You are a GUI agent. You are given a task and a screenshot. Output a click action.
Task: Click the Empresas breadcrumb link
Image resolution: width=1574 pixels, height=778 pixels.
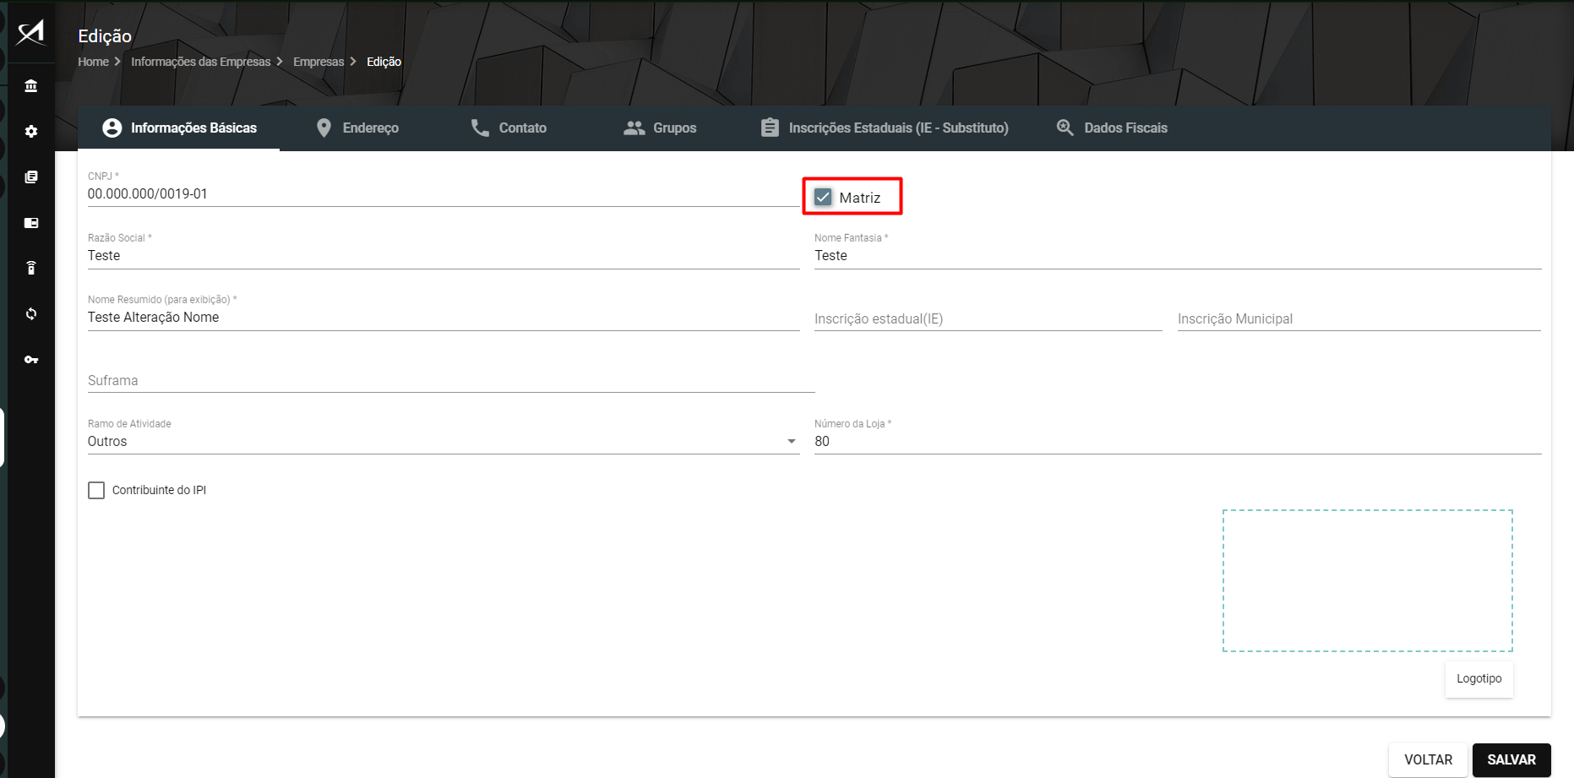click(x=319, y=62)
